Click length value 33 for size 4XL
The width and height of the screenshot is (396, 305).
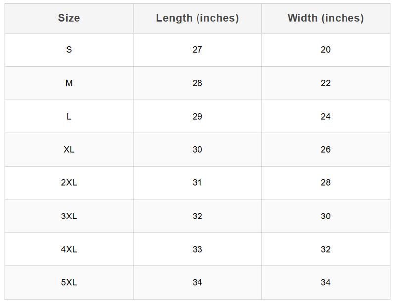coord(197,250)
